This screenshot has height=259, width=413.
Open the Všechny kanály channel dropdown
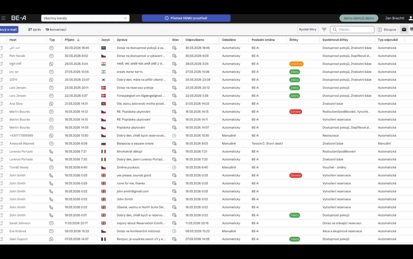coord(85,18)
